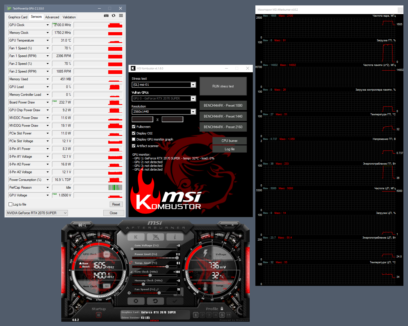The height and width of the screenshot is (326, 408).
Task: Toggle the Artifact scanner checkbox
Action: tap(133, 146)
